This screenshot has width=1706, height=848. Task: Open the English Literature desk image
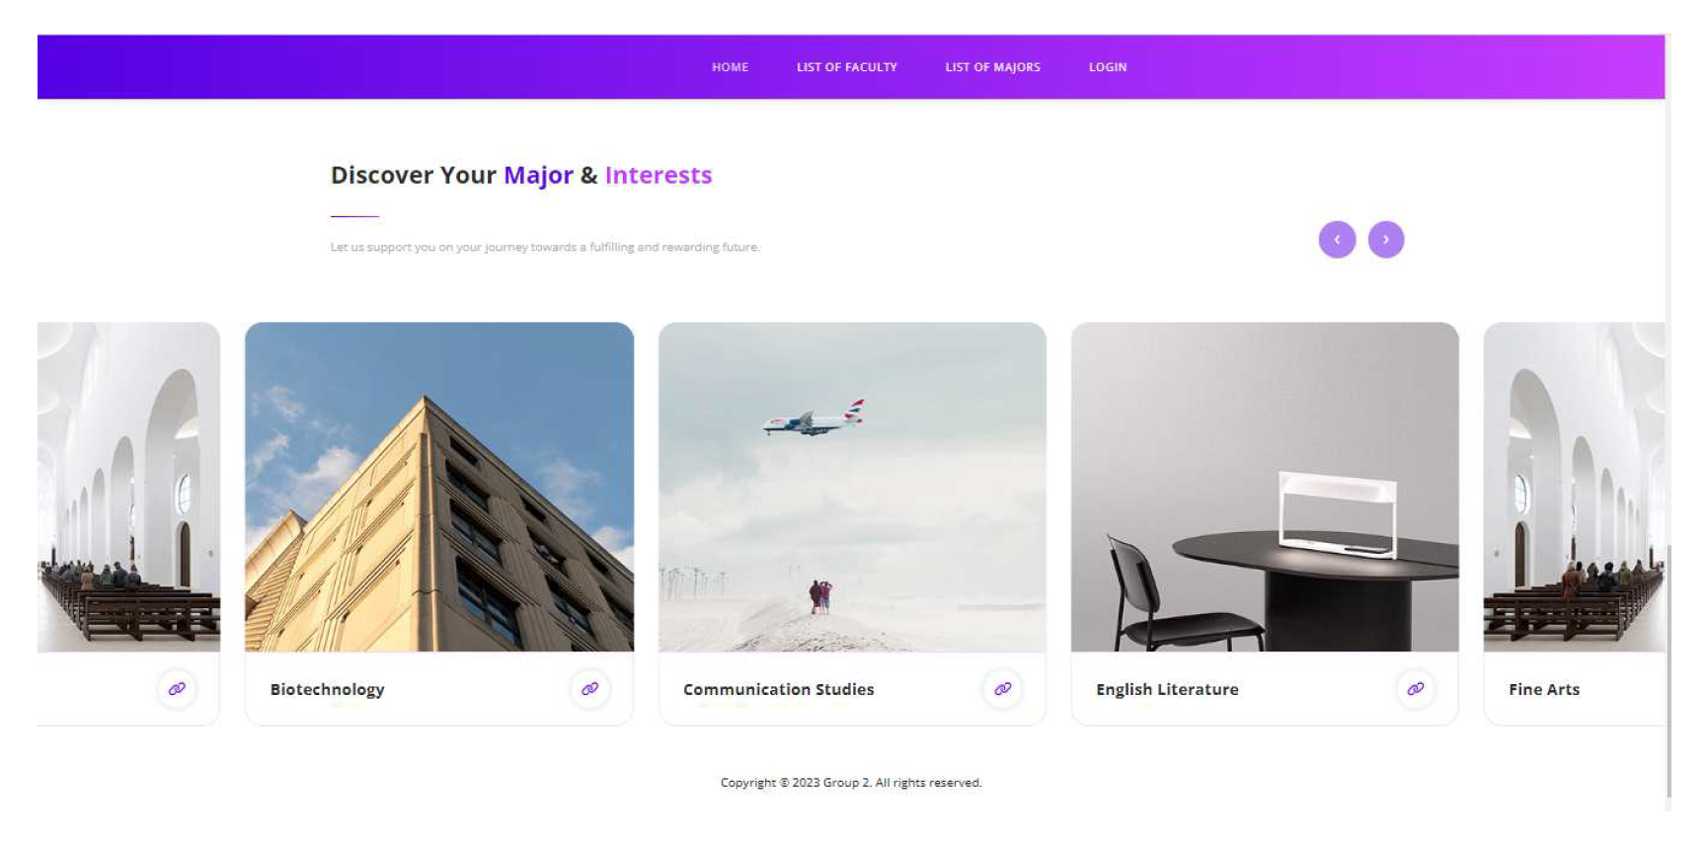1265,487
